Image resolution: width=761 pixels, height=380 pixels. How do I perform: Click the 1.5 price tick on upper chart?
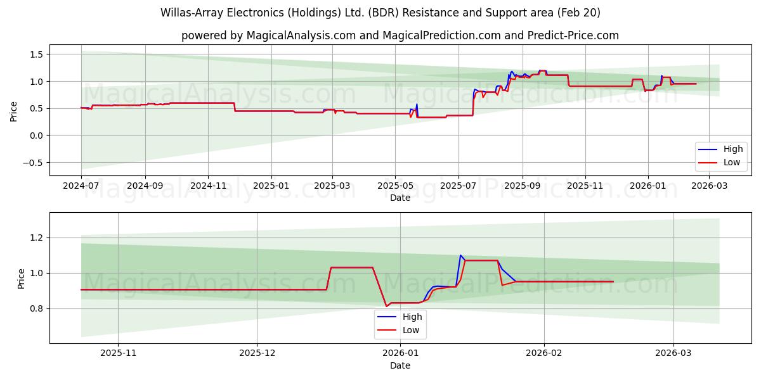(36, 54)
